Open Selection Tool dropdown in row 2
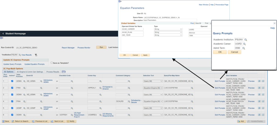277x125 pixels. click(x=153, y=88)
